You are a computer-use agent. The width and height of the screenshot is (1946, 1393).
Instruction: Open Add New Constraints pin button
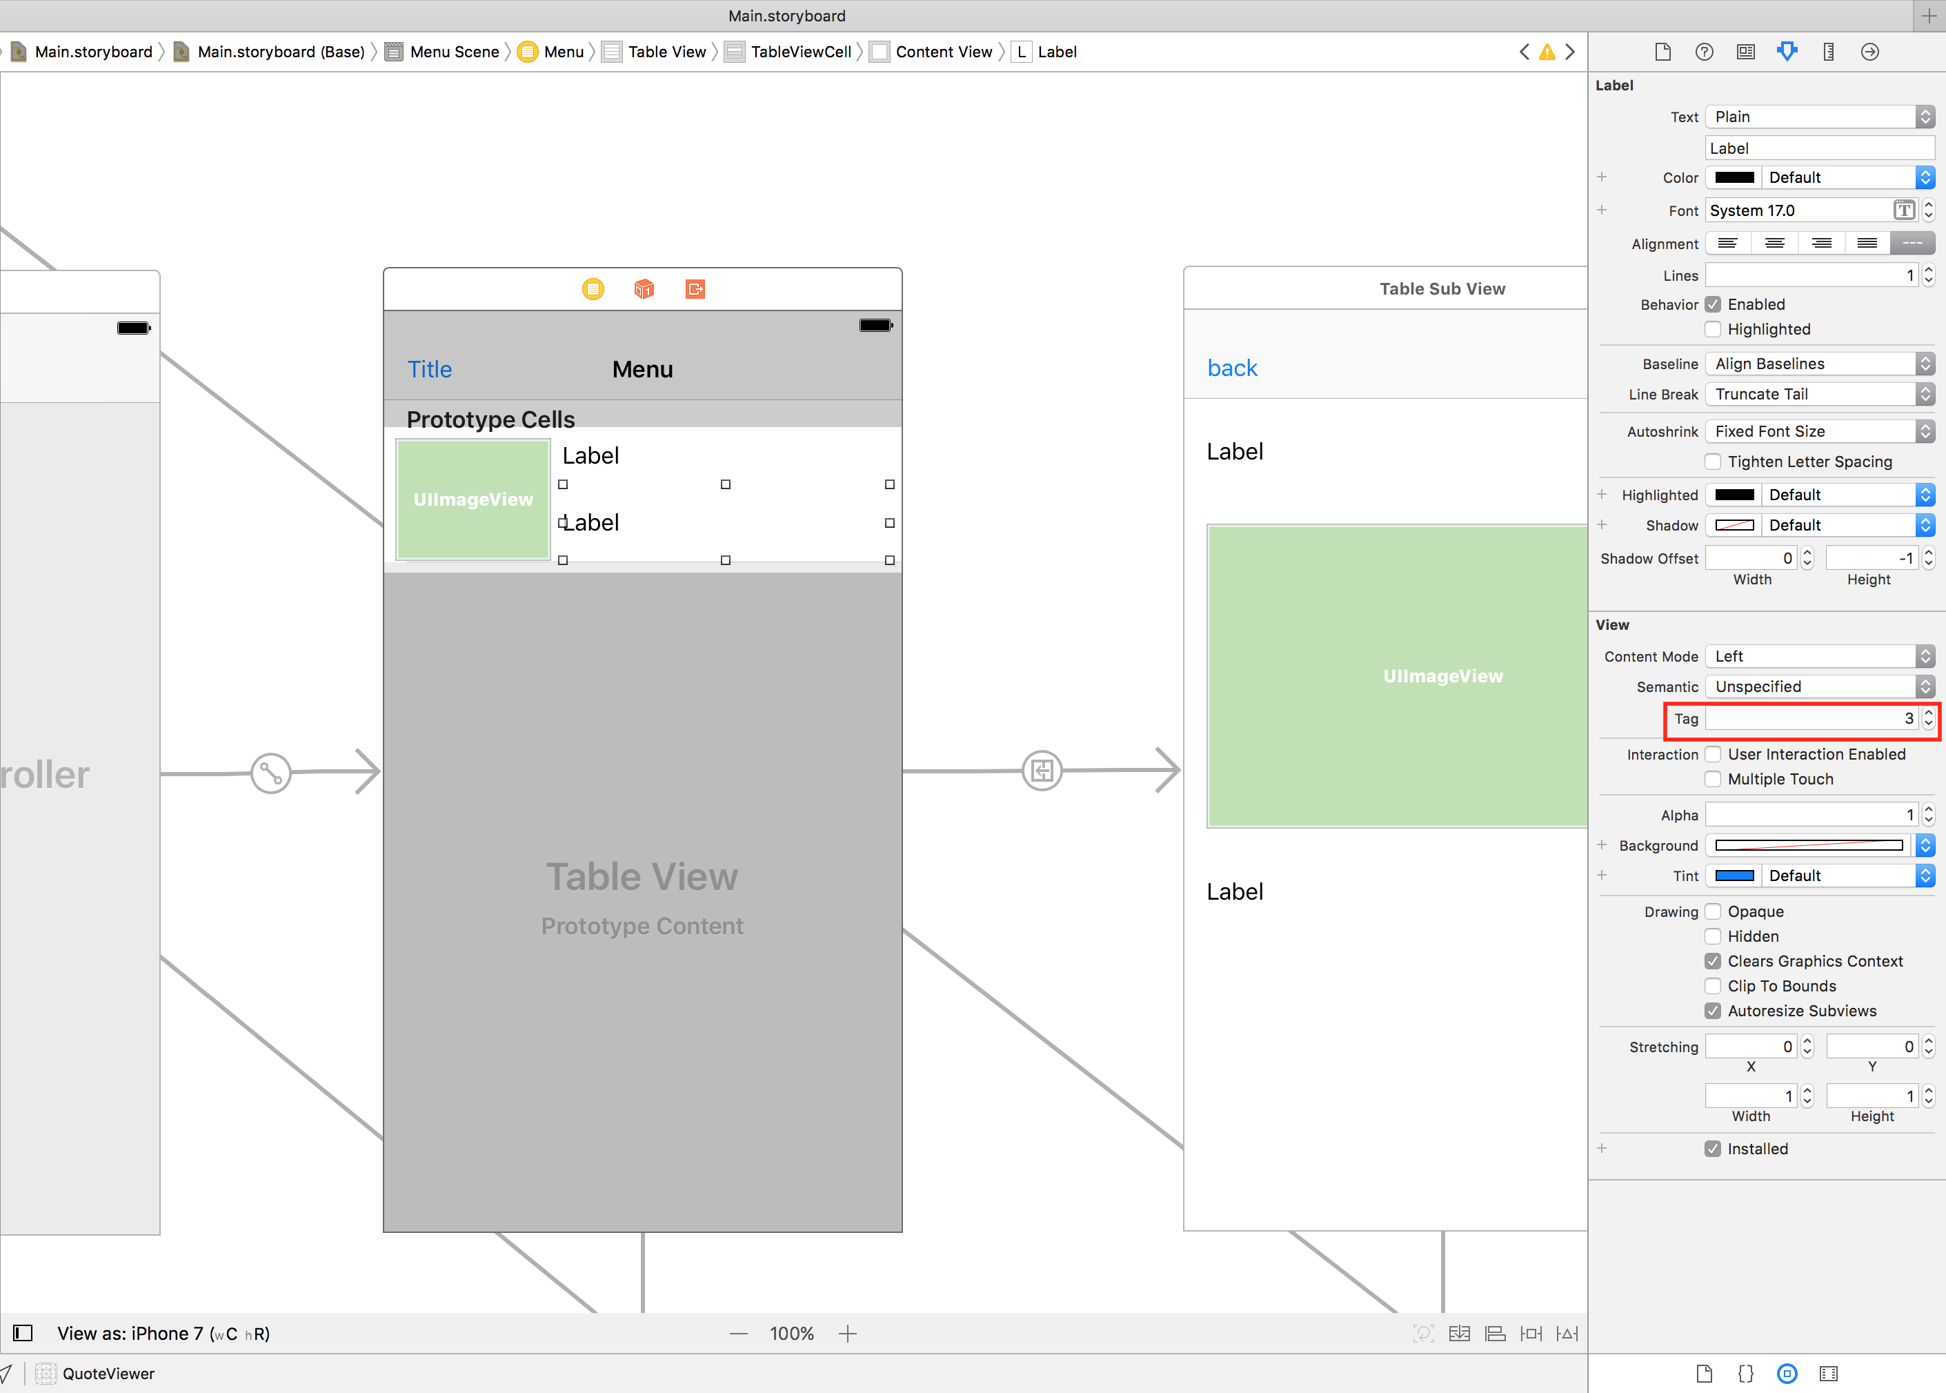1531,1334
